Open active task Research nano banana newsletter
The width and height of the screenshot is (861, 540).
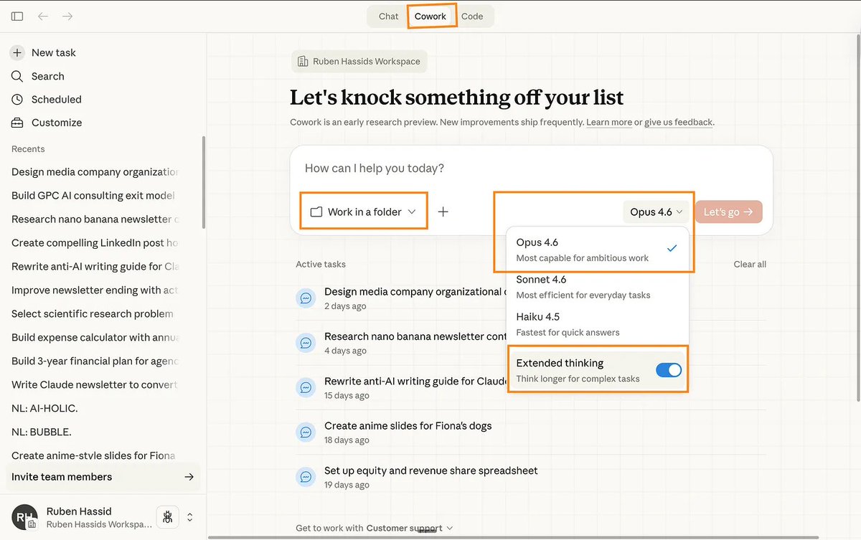(x=415, y=336)
